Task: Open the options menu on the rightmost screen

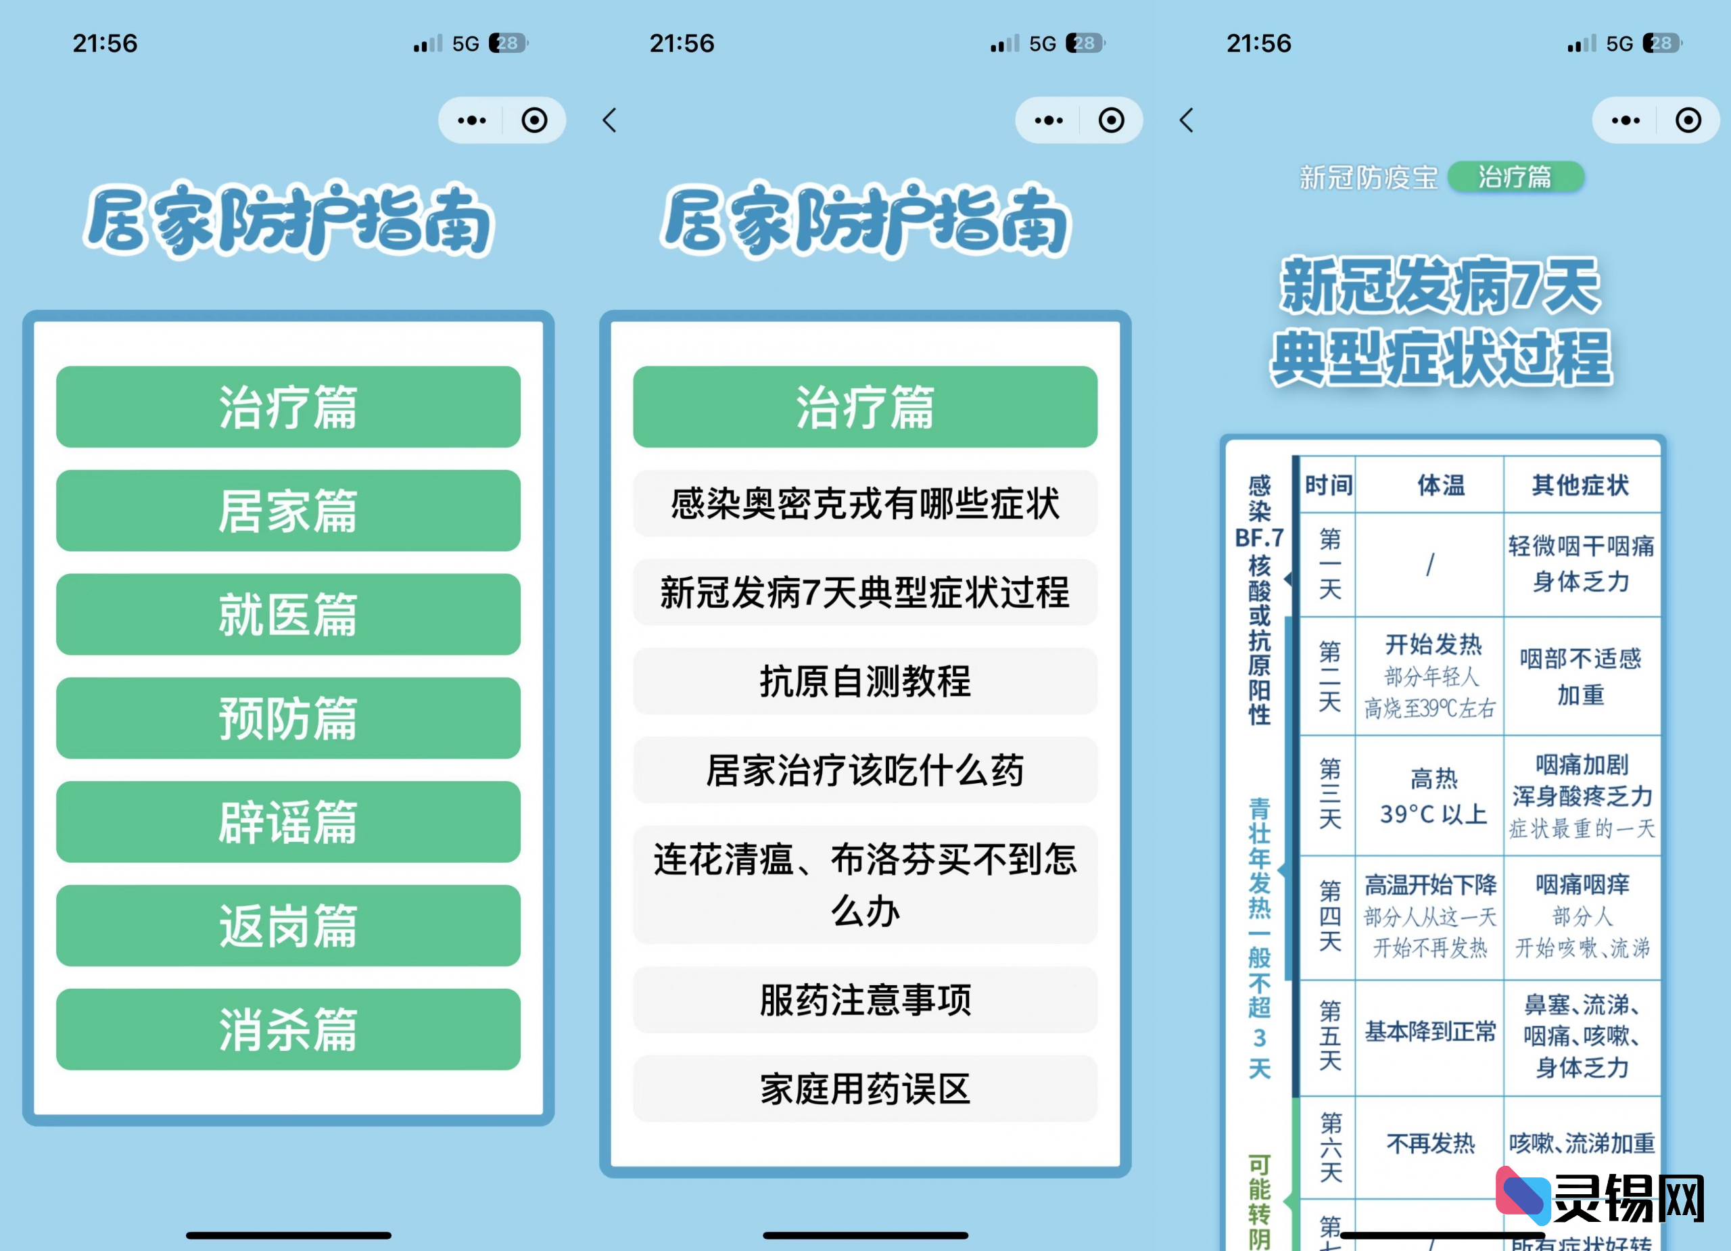Action: [x=1626, y=120]
